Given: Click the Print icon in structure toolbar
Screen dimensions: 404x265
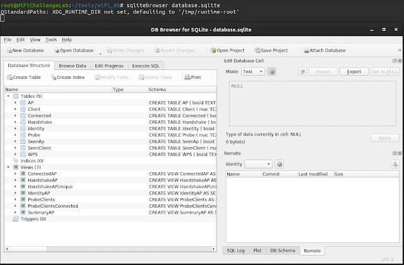Looking at the screenshot, I should pos(187,77).
